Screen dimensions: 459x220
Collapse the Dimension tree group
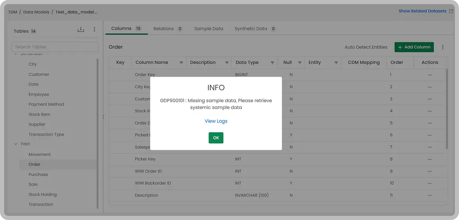(16, 54)
